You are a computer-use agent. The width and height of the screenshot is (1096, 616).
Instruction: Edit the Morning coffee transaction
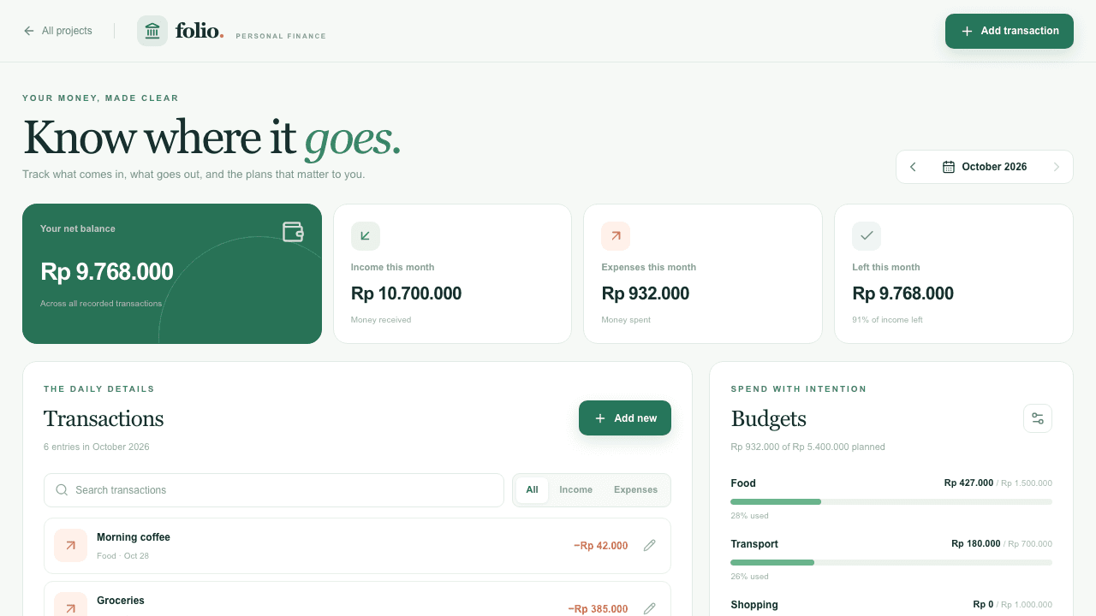tap(650, 545)
